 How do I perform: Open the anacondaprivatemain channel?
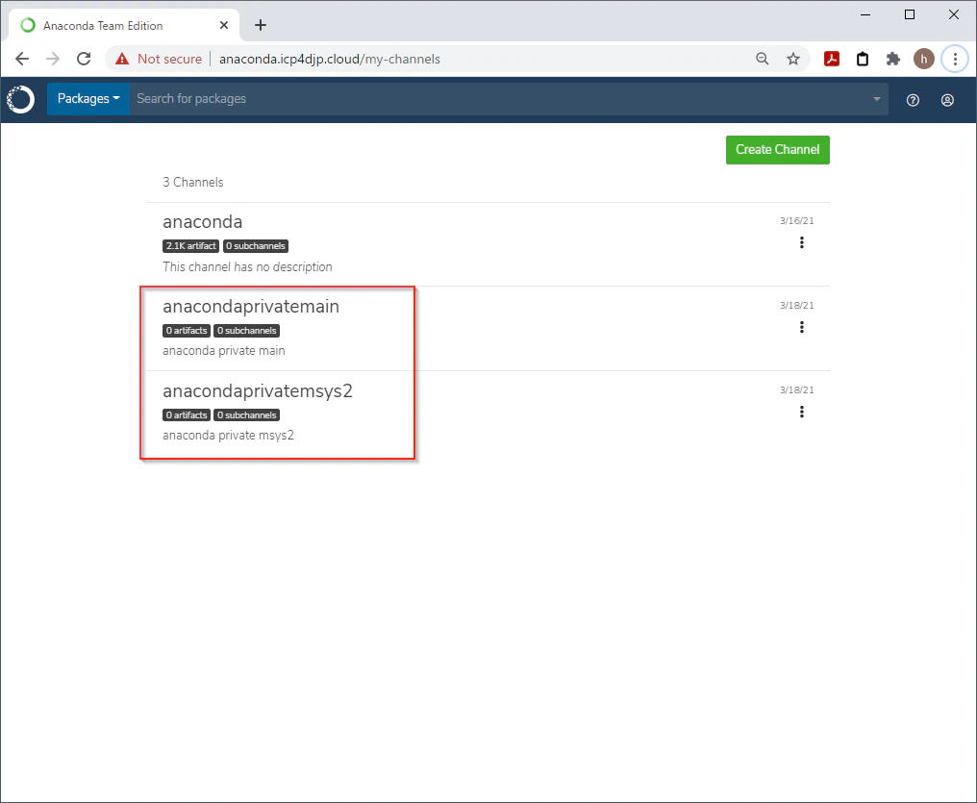pyautogui.click(x=251, y=307)
